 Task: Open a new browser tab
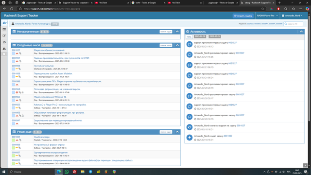click(x=279, y=3)
